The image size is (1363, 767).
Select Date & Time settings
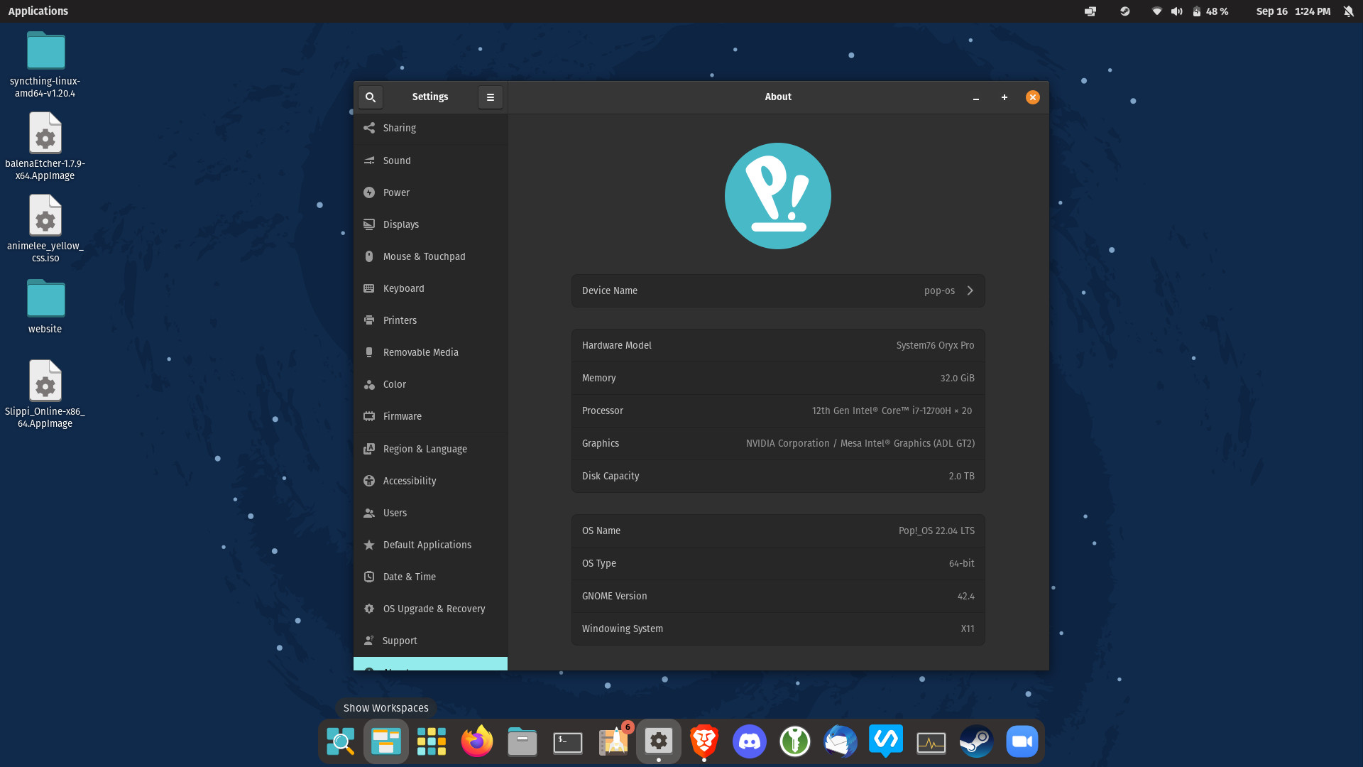coord(430,577)
